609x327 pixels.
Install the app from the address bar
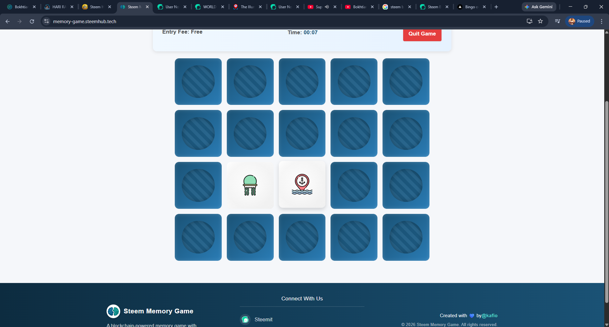529,21
